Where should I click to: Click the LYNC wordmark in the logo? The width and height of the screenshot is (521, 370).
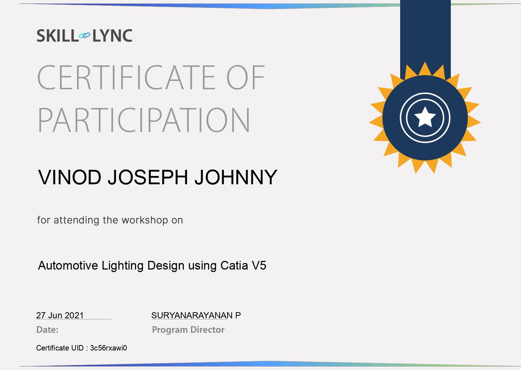[113, 35]
